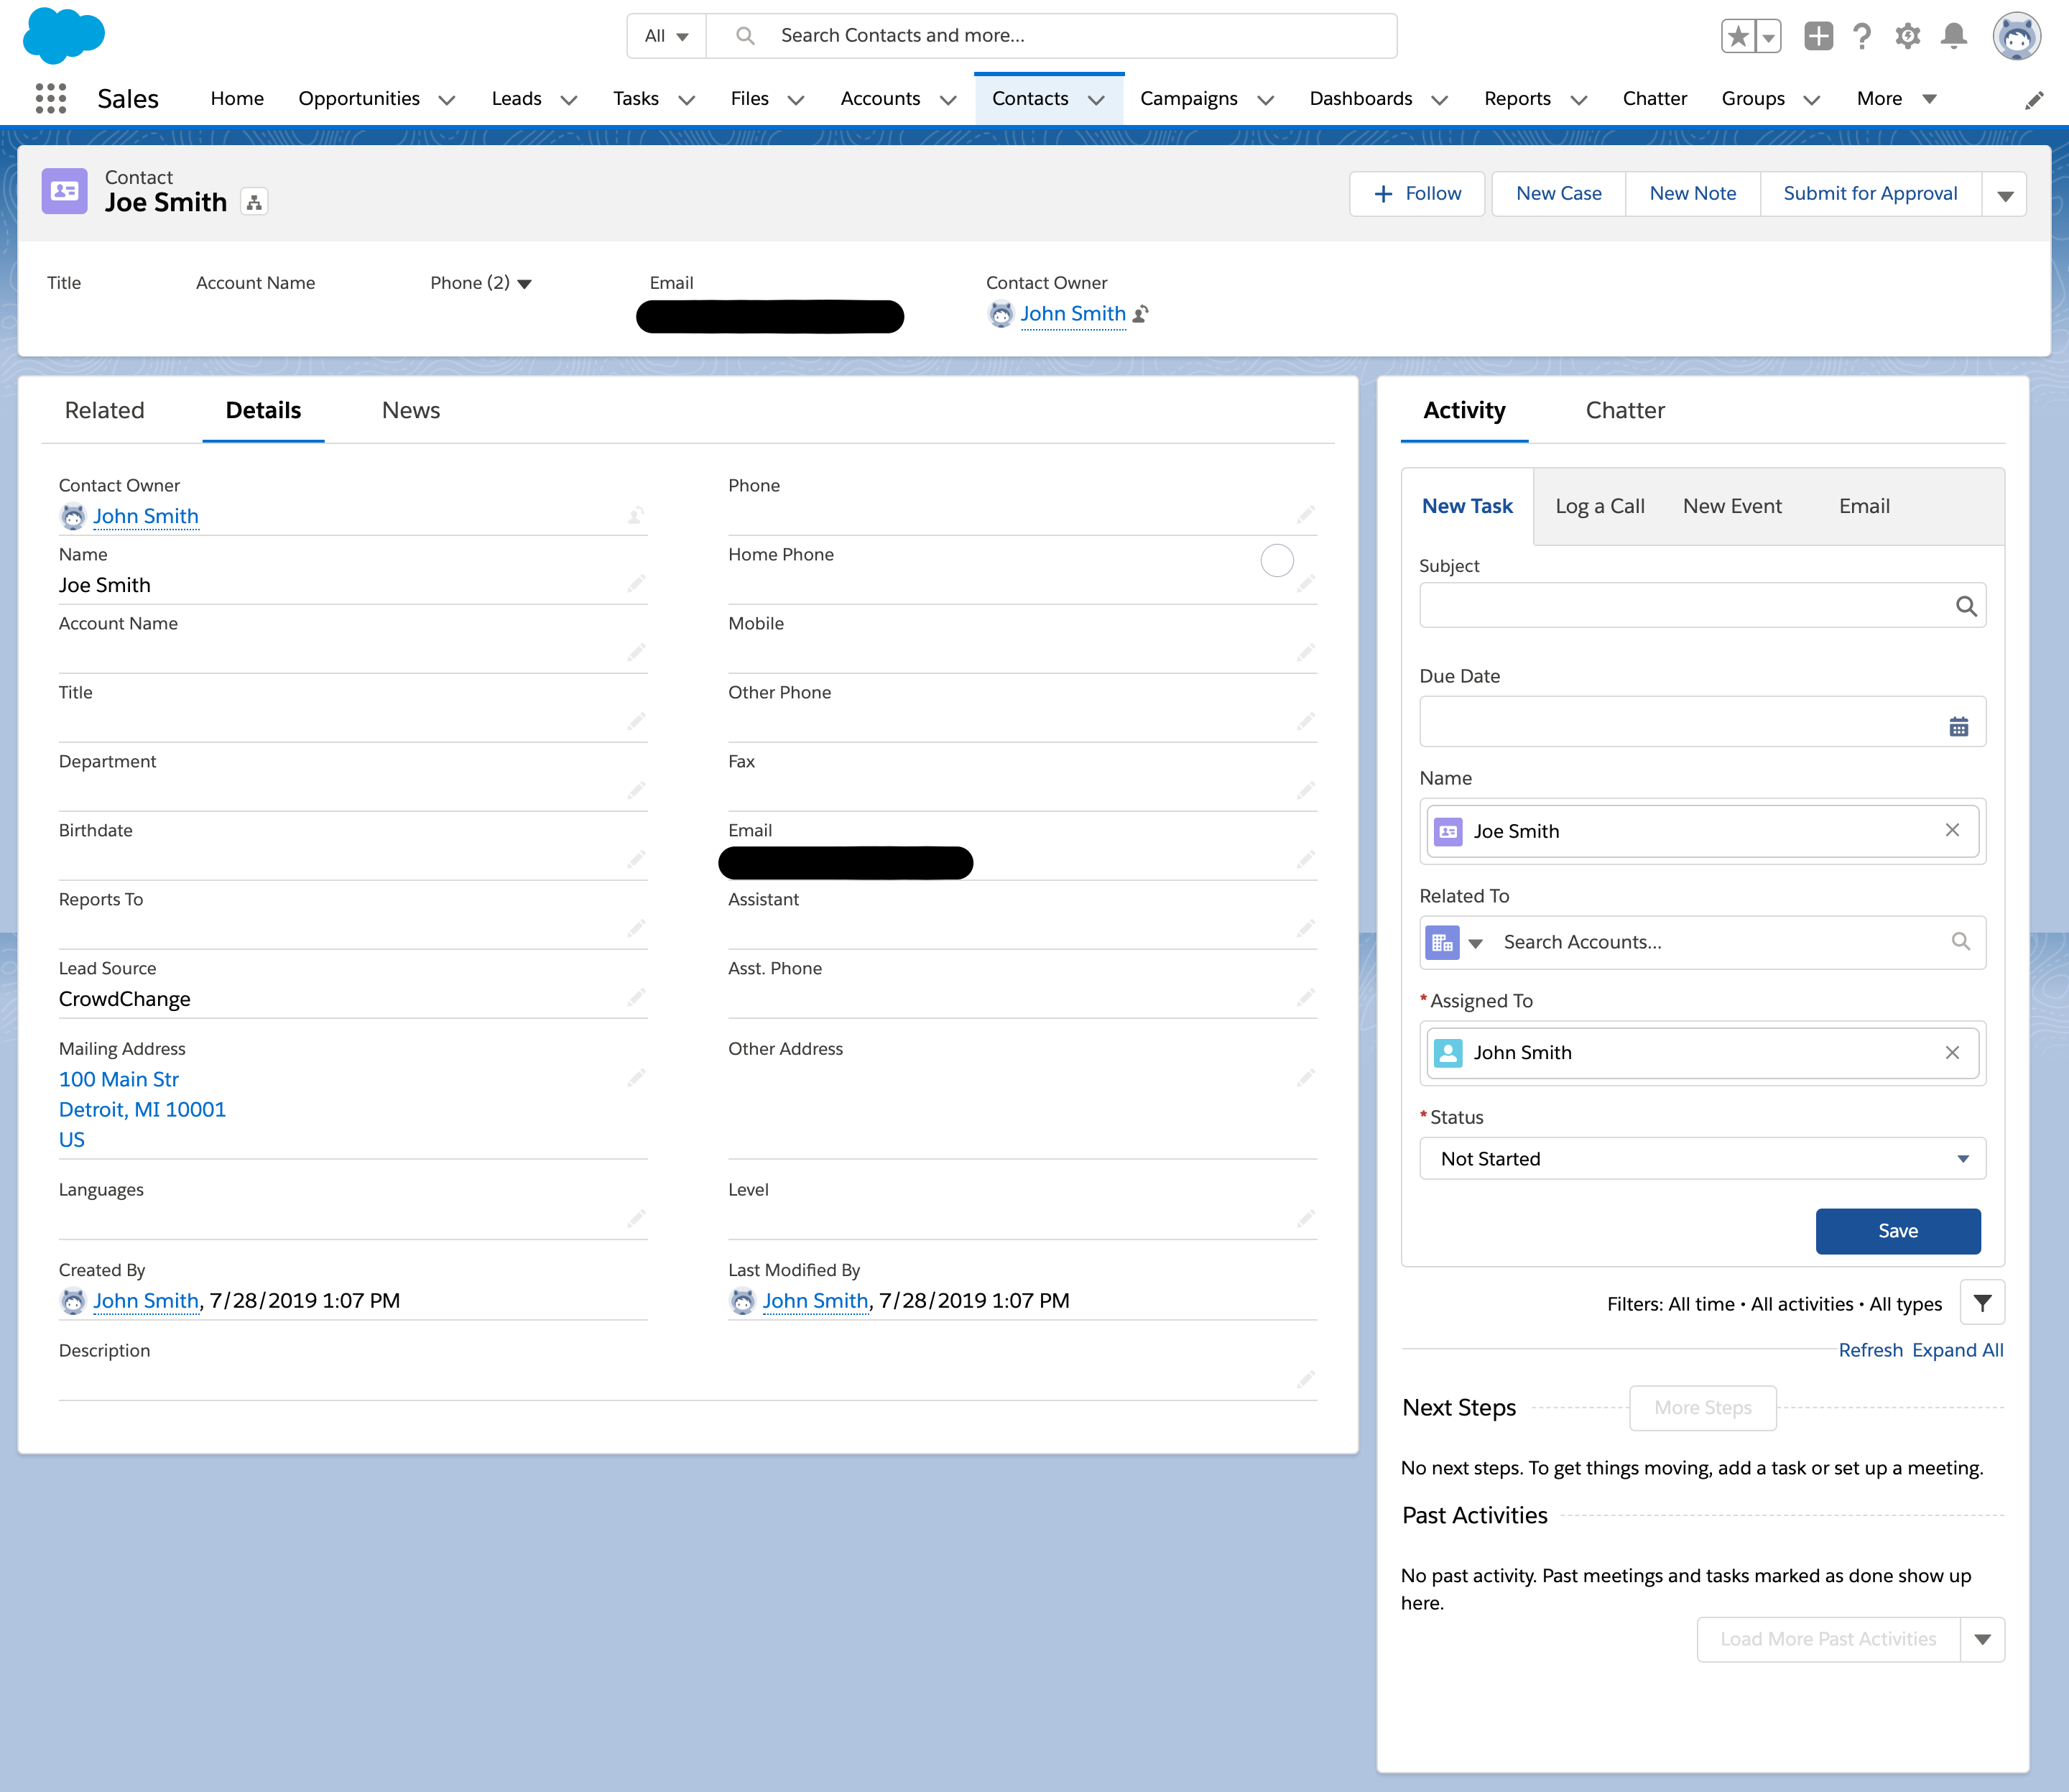Open more actions dropdown beside Submit for Approval

click(x=2004, y=195)
